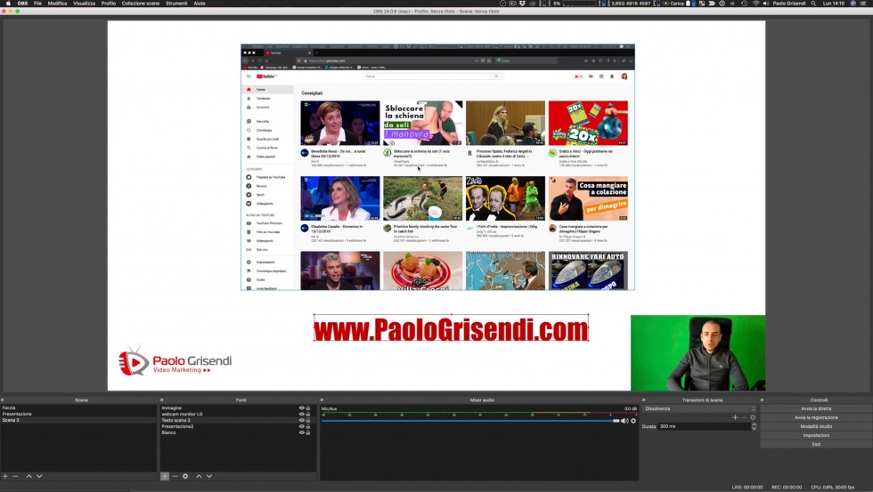Select the Scena 3 scene
The image size is (873, 492).
coord(78,420)
